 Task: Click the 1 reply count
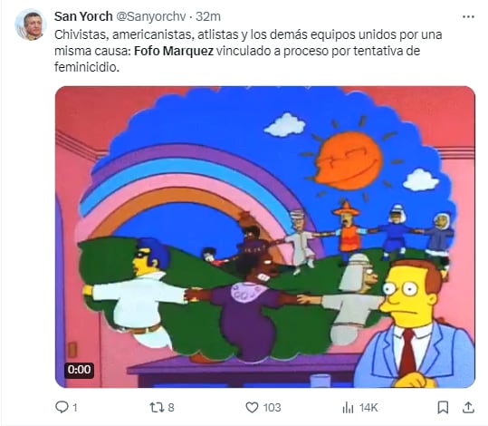pos(75,408)
